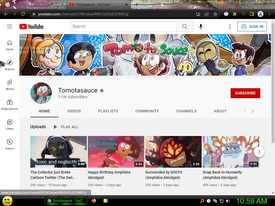275x206 pixels.
Task: Click the share page icon in address bar
Action: click(207, 14)
